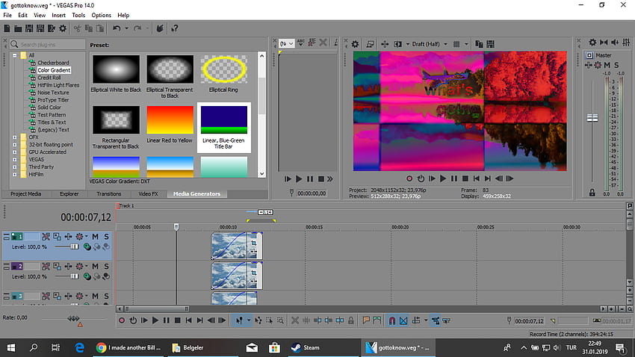Click the Undo arrow in the toolbar
The height and width of the screenshot is (357, 635).
[x=117, y=28]
